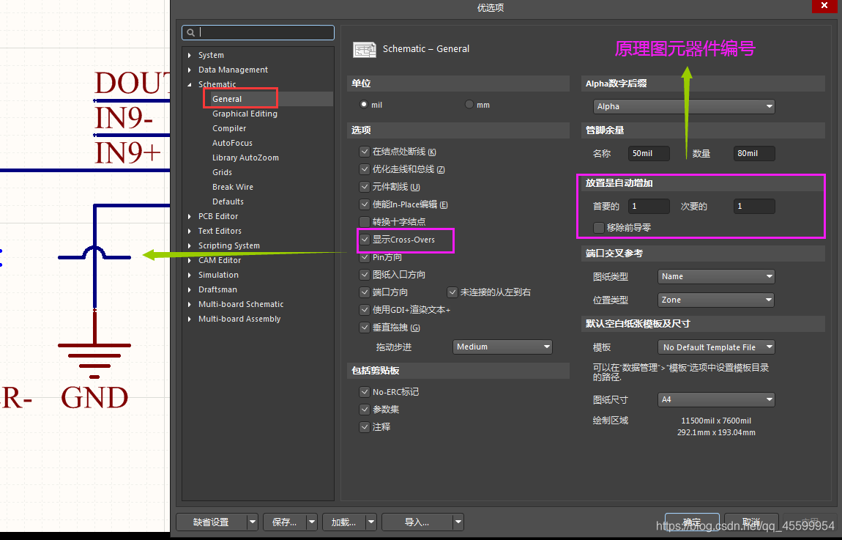Click the 首要的 increment field

click(649, 207)
